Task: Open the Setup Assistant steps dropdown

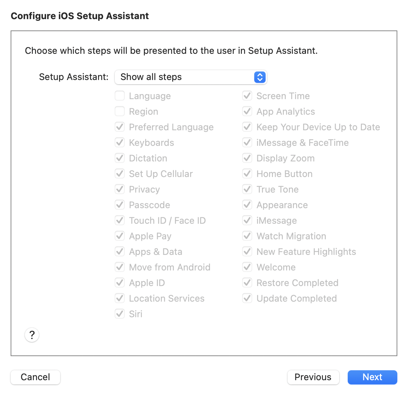Action: click(191, 77)
